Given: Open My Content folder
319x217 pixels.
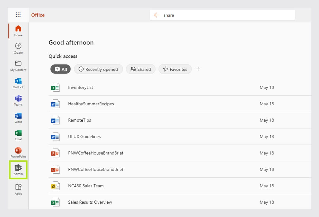Looking at the screenshot, I should 18,65.
